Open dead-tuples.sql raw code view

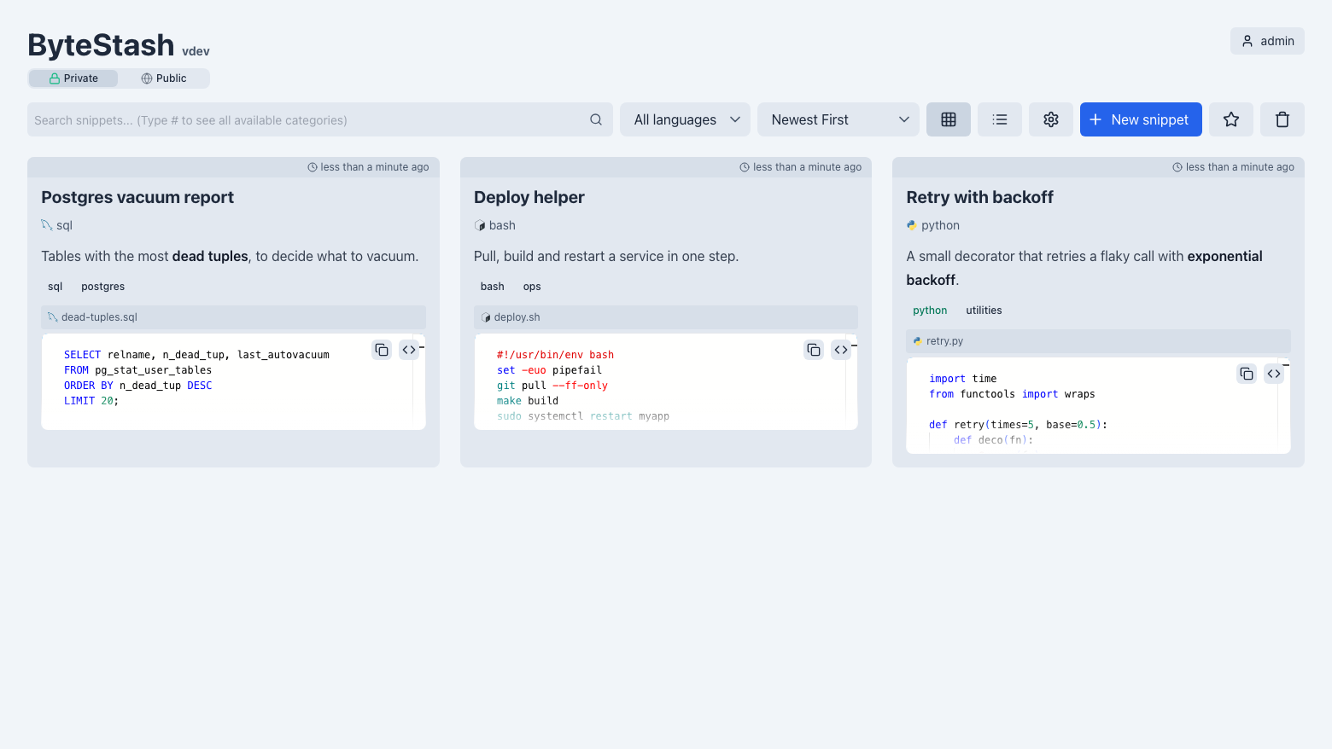[x=409, y=350]
